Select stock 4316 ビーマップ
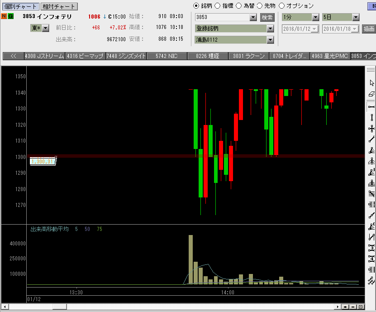 tap(85, 56)
